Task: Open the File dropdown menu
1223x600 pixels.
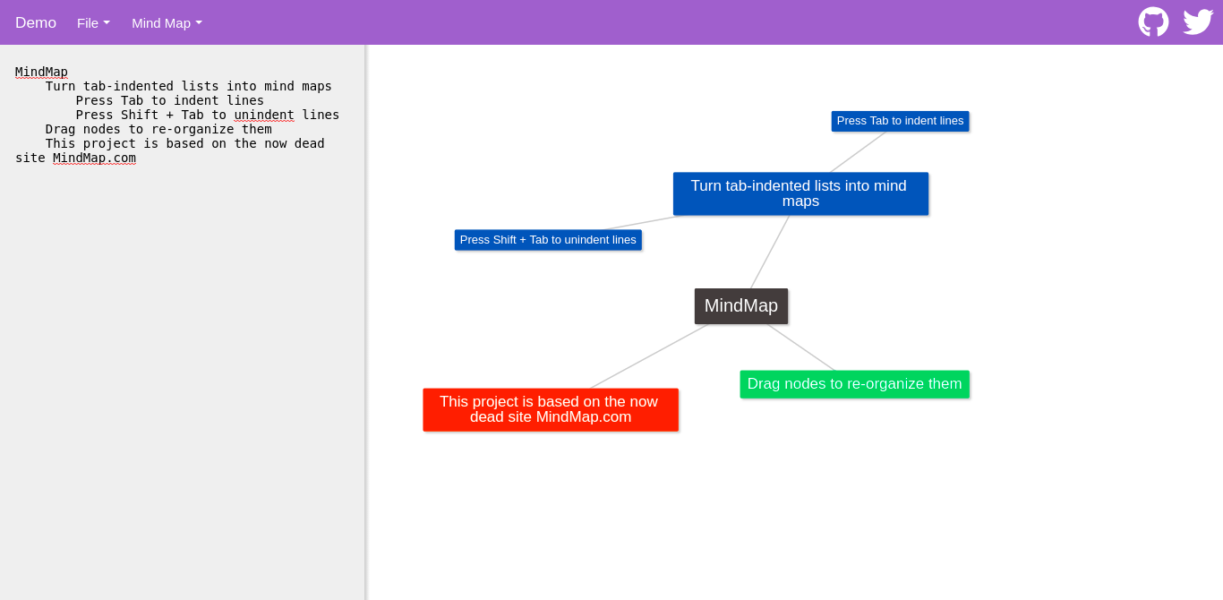Action: coord(93,22)
